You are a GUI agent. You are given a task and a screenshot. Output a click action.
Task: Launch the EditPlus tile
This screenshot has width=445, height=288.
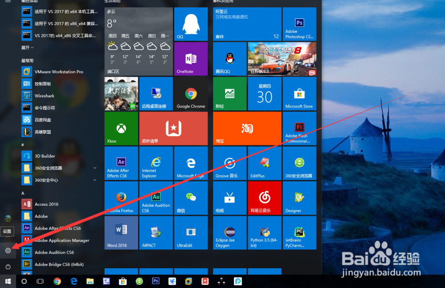point(264,163)
